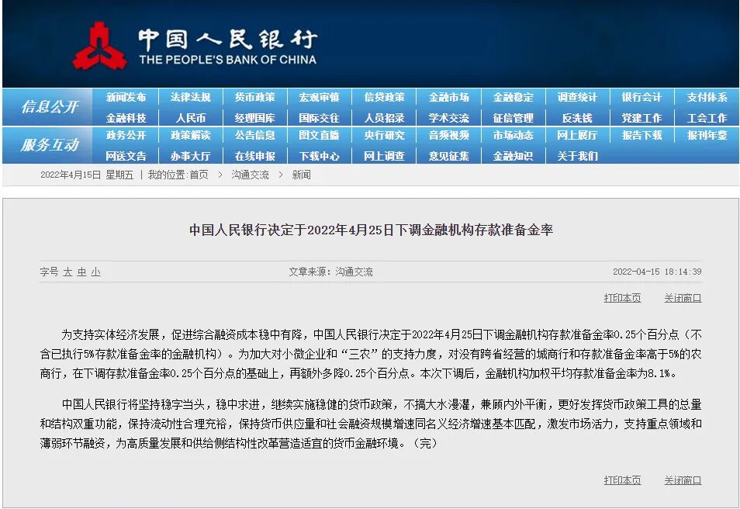Select the 新闻发布 navigation menu item
The image size is (740, 509).
pos(127,98)
